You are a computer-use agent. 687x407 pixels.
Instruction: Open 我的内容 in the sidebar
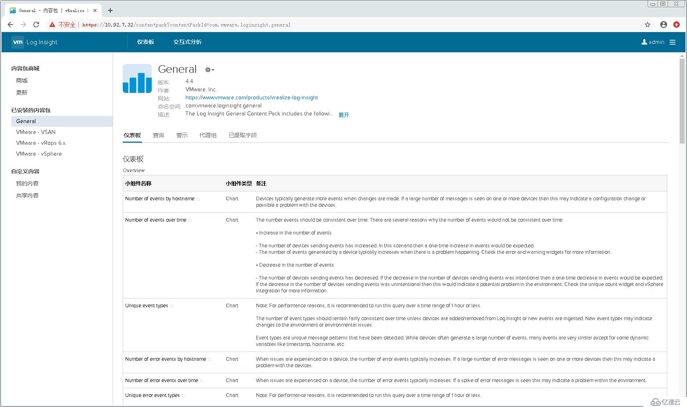coord(27,183)
